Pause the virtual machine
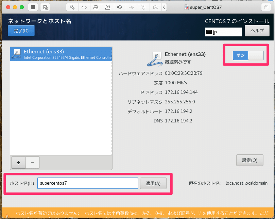 coord(33,7)
